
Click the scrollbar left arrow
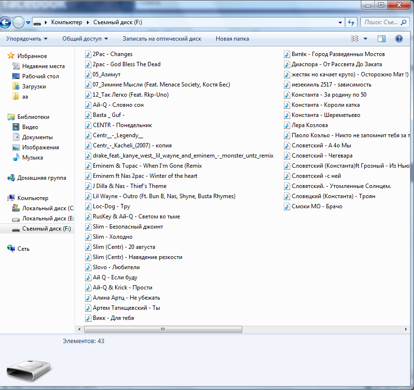79,329
